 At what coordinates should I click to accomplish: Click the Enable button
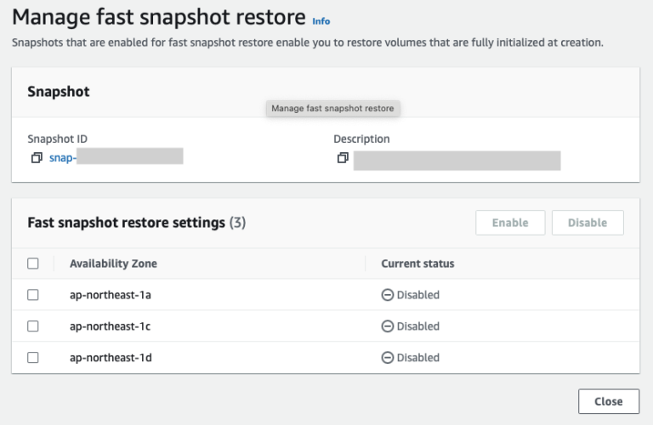[510, 223]
